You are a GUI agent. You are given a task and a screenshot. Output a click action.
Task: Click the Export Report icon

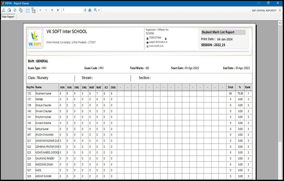3,10
